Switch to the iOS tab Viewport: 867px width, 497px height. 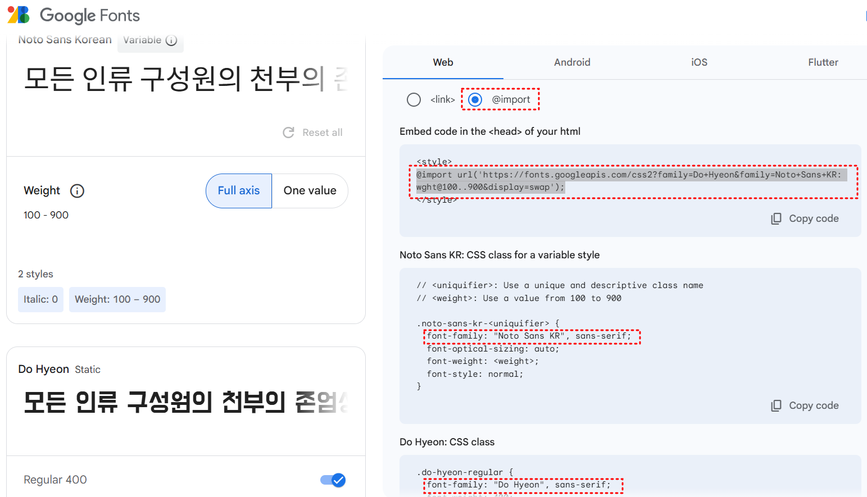(699, 62)
